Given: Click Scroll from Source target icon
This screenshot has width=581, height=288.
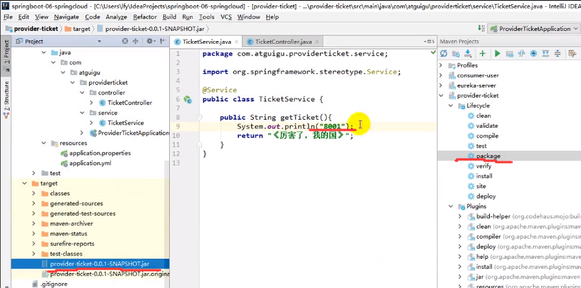Looking at the screenshot, I should point(125,42).
